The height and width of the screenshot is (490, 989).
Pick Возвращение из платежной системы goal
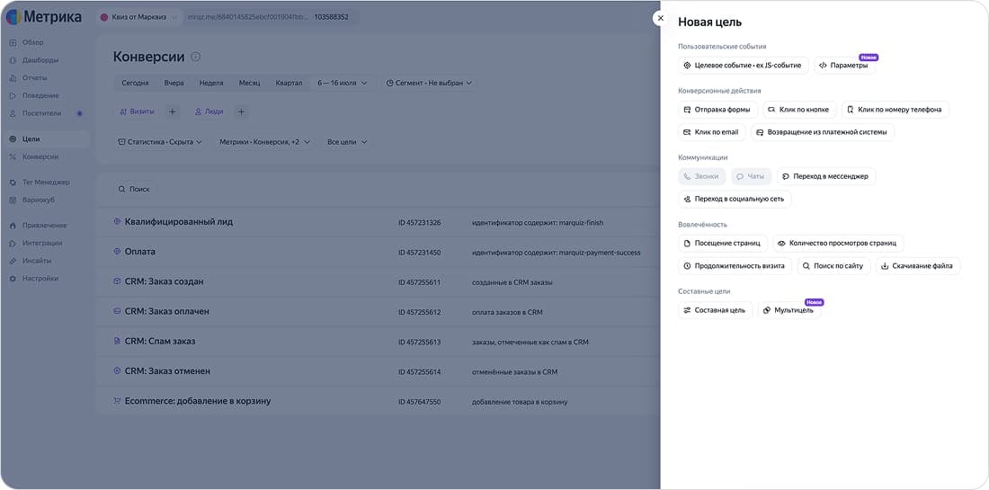point(823,132)
